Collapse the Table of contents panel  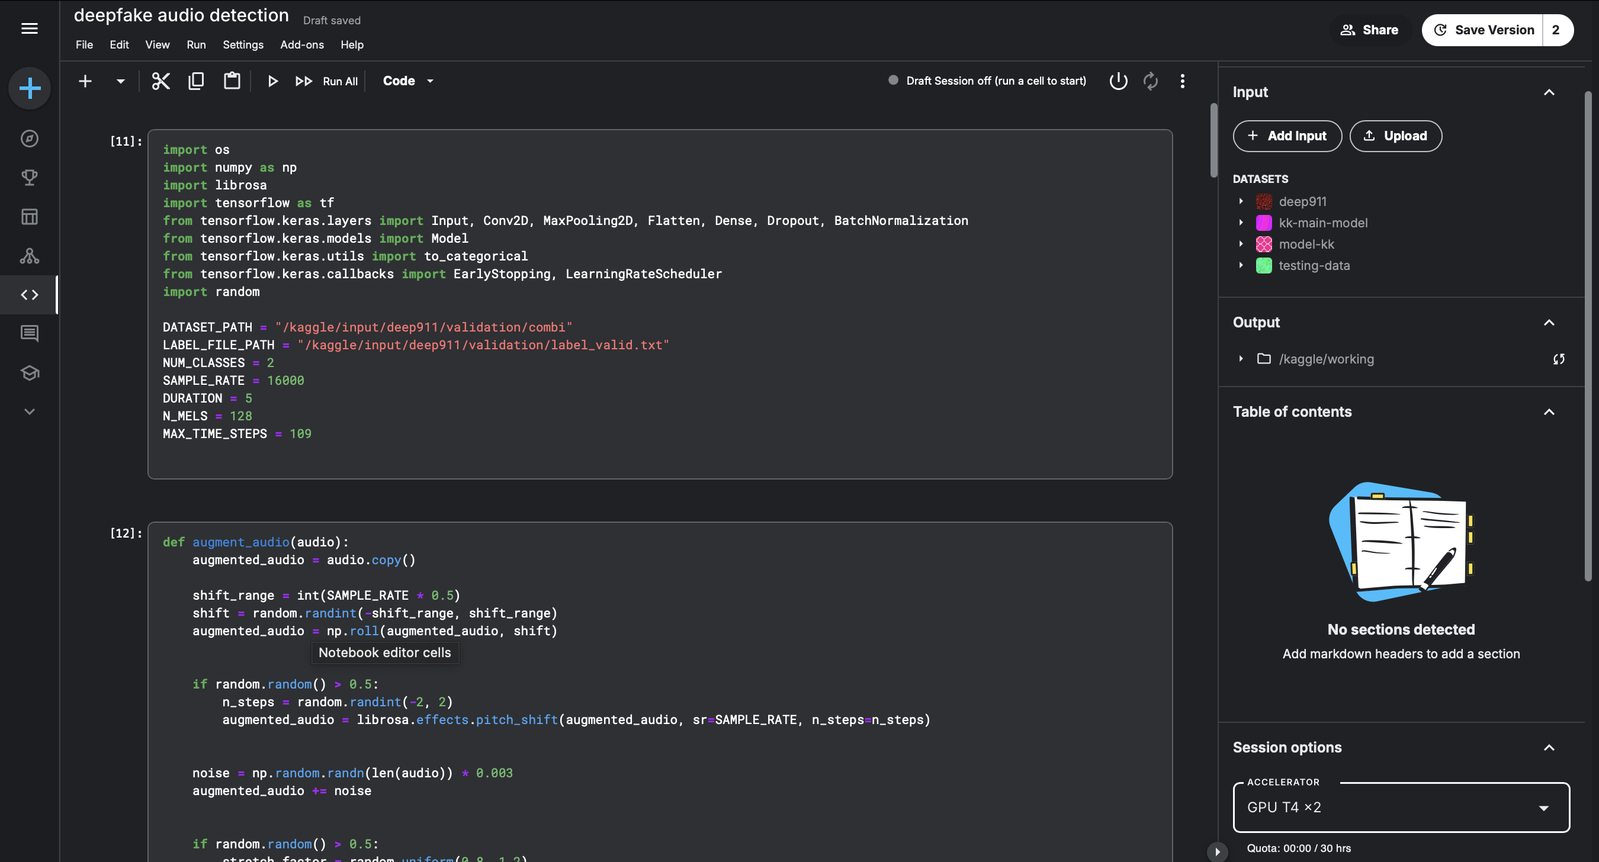point(1549,411)
